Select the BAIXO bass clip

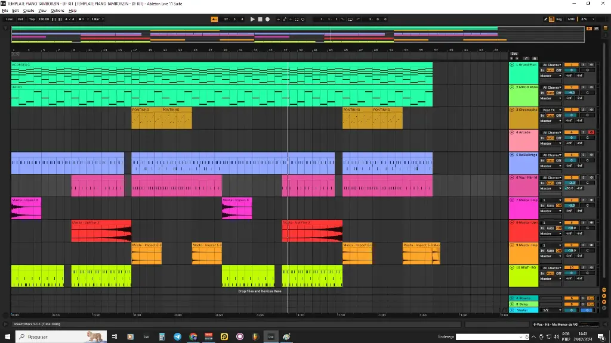222,96
